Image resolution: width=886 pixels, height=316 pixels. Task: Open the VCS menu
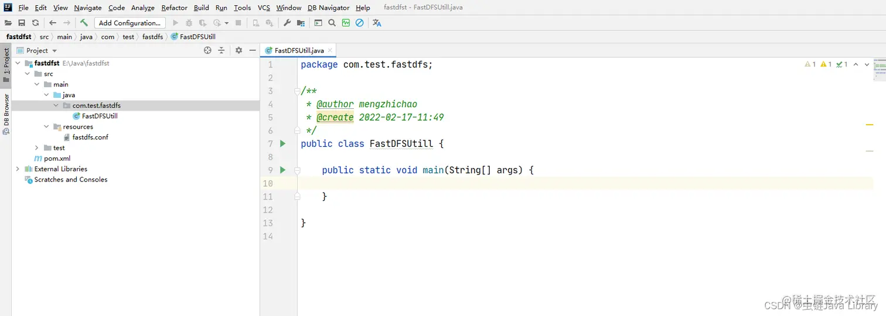[264, 8]
